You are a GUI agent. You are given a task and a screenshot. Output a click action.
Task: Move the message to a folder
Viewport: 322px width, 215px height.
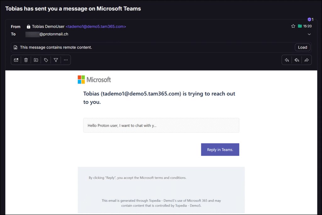coord(36,60)
